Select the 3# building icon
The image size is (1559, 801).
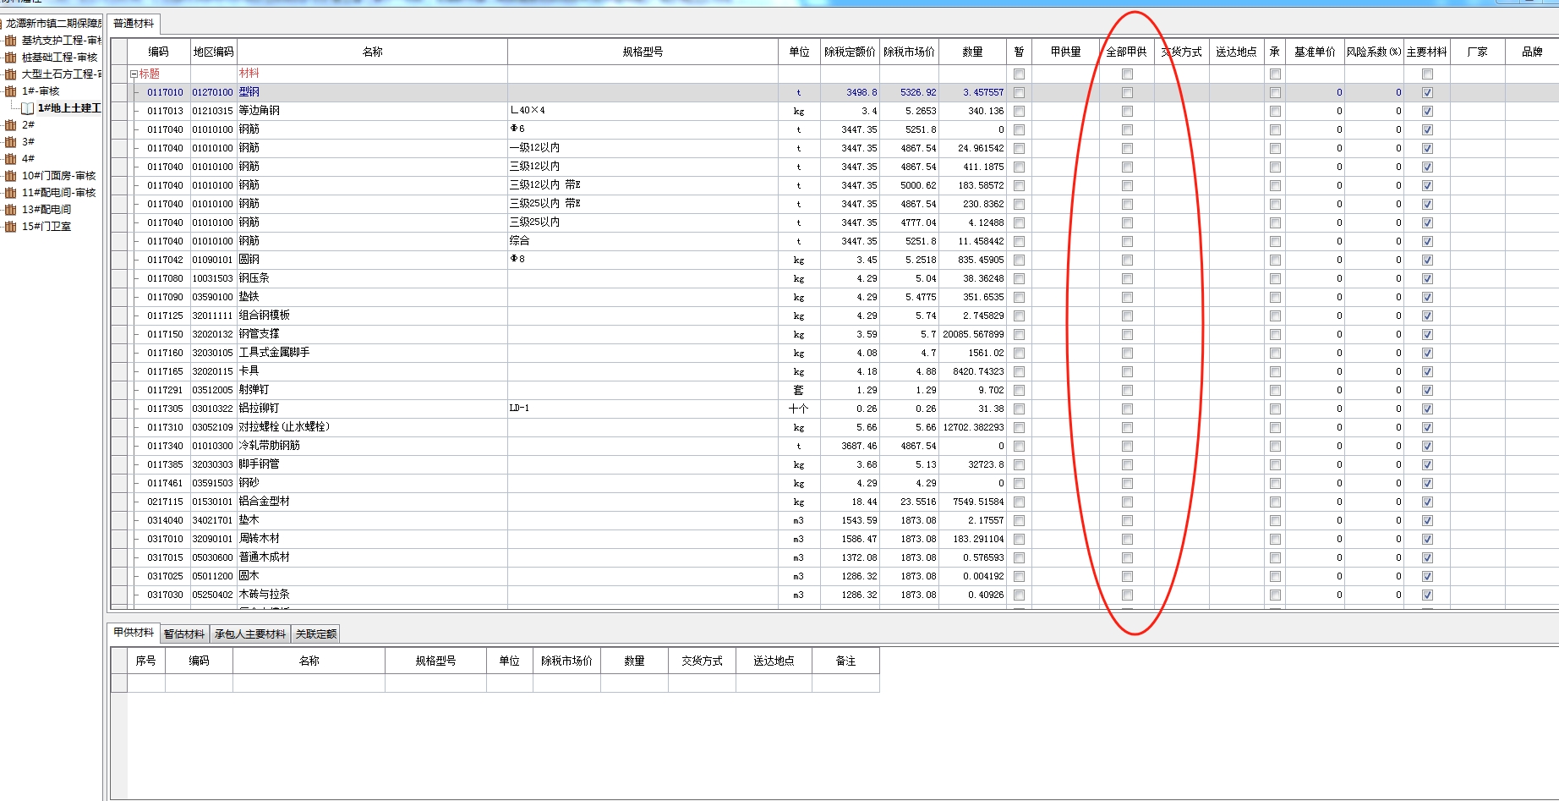tap(10, 142)
